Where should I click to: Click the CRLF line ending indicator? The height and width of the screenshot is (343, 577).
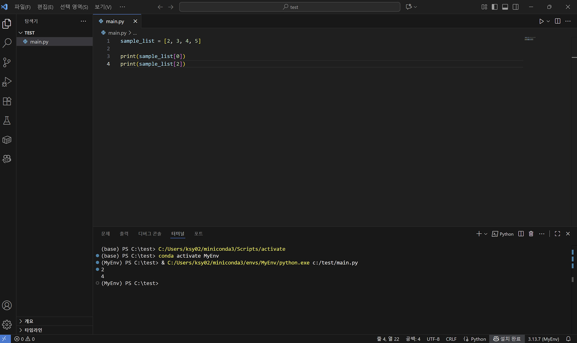pyautogui.click(x=451, y=339)
